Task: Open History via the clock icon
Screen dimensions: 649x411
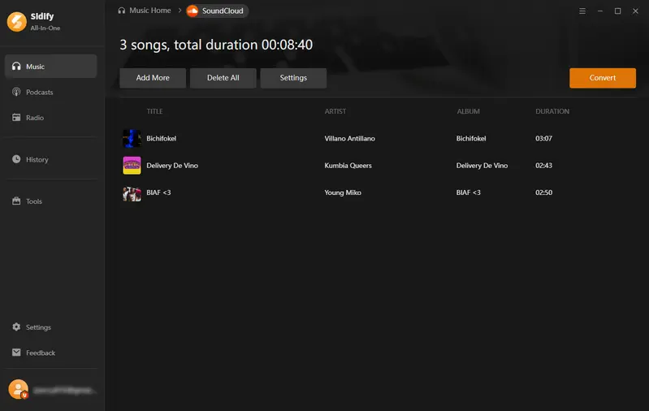Action: pyautogui.click(x=16, y=159)
